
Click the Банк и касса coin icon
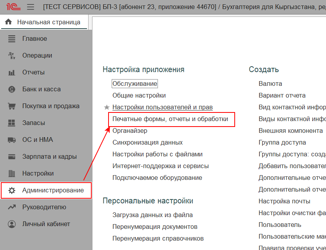(12, 89)
